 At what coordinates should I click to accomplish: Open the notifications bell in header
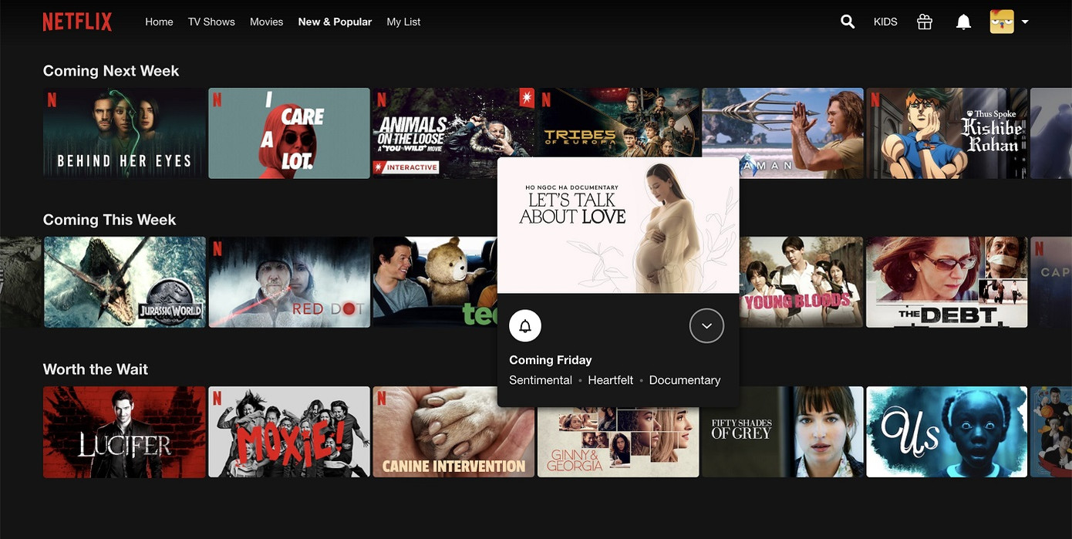(x=963, y=22)
